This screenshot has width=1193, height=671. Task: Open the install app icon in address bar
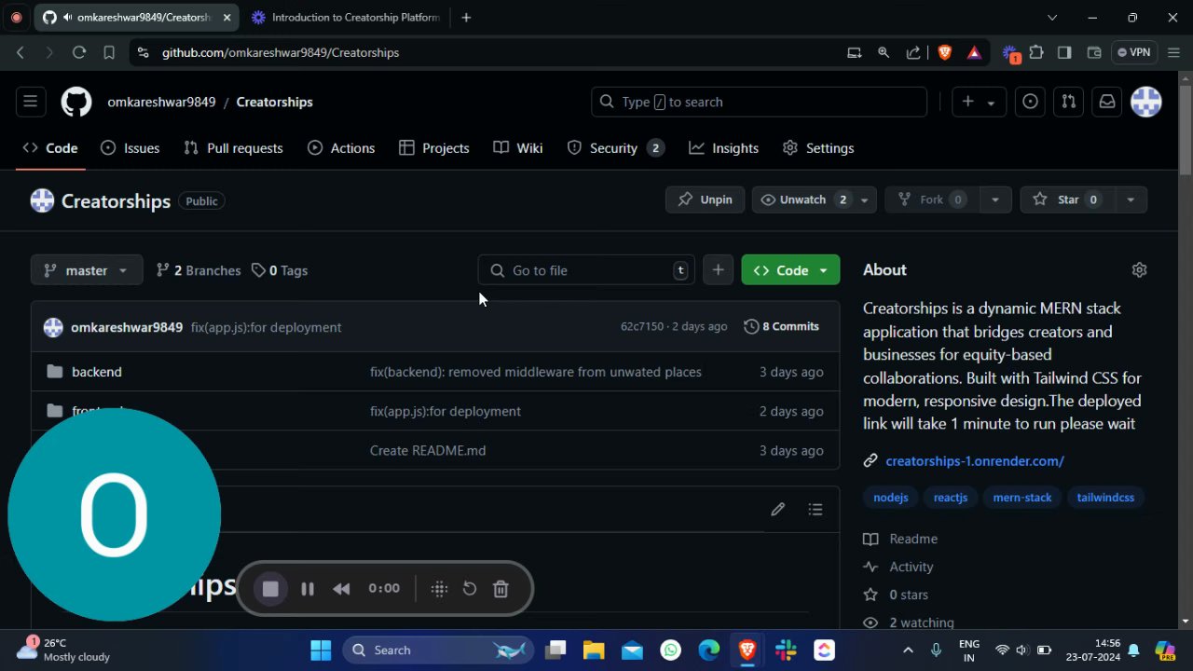coord(854,52)
